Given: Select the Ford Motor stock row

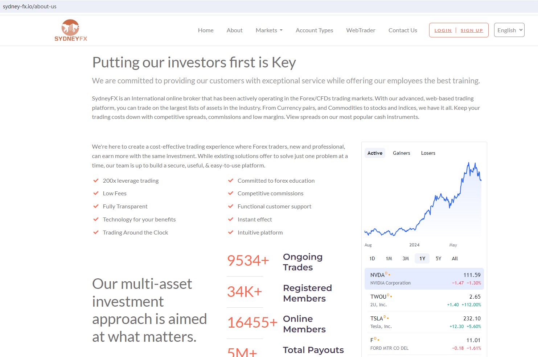Looking at the screenshot, I should 424,344.
